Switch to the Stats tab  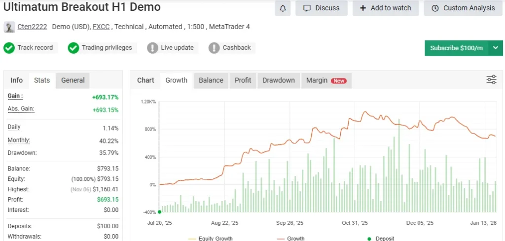point(42,80)
